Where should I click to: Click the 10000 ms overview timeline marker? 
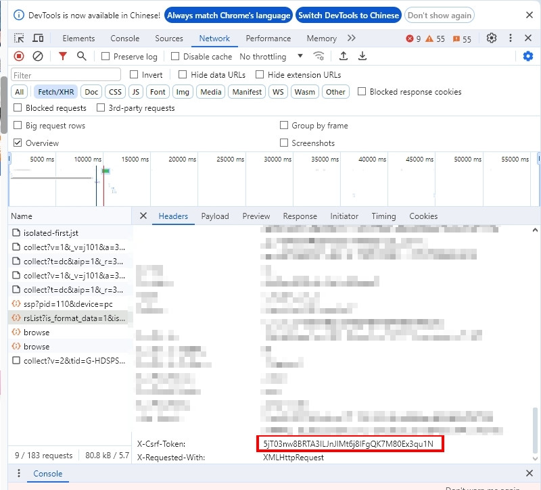tap(88, 159)
